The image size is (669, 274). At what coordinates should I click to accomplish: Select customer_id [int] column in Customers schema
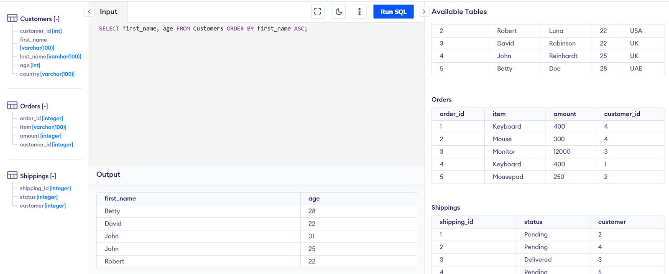41,31
